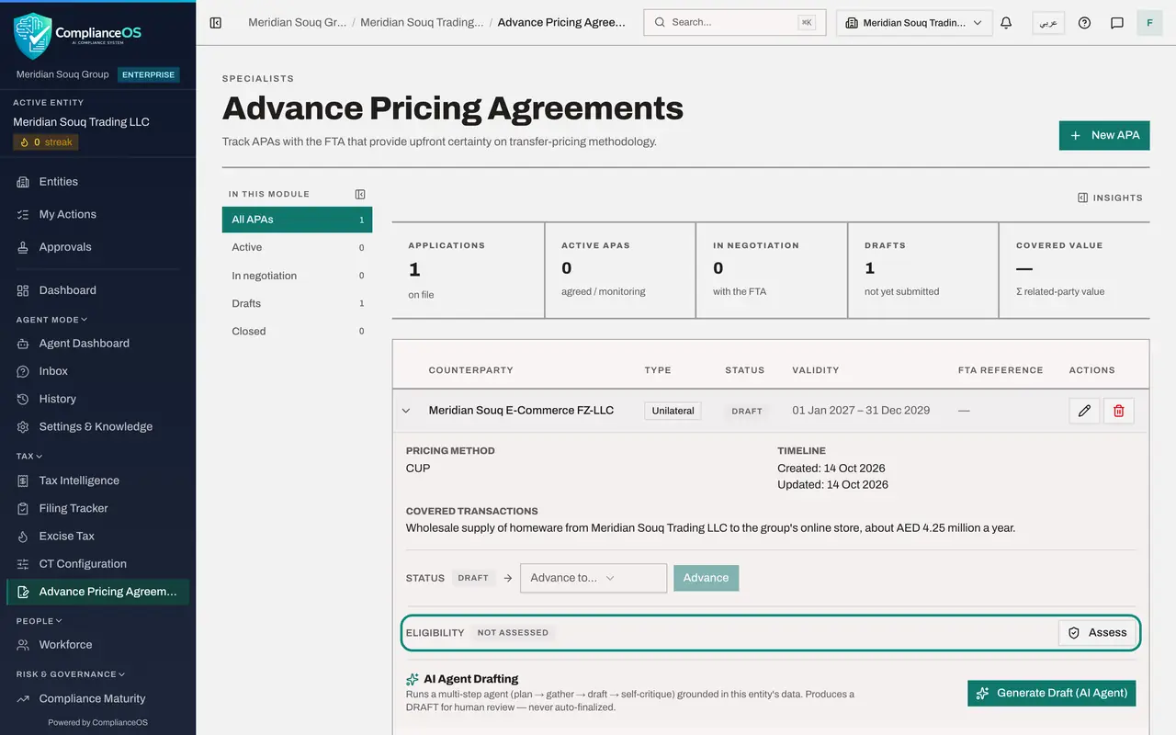
Task: Delete the Meridian Souq E-Commerce APA
Action: click(x=1119, y=411)
